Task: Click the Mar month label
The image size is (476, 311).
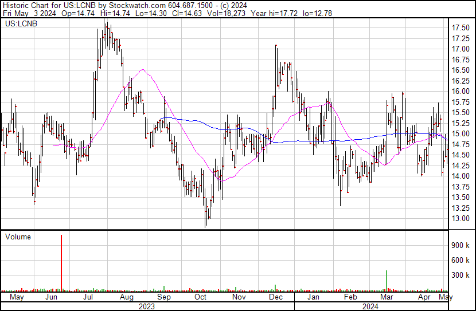Action: click(387, 297)
